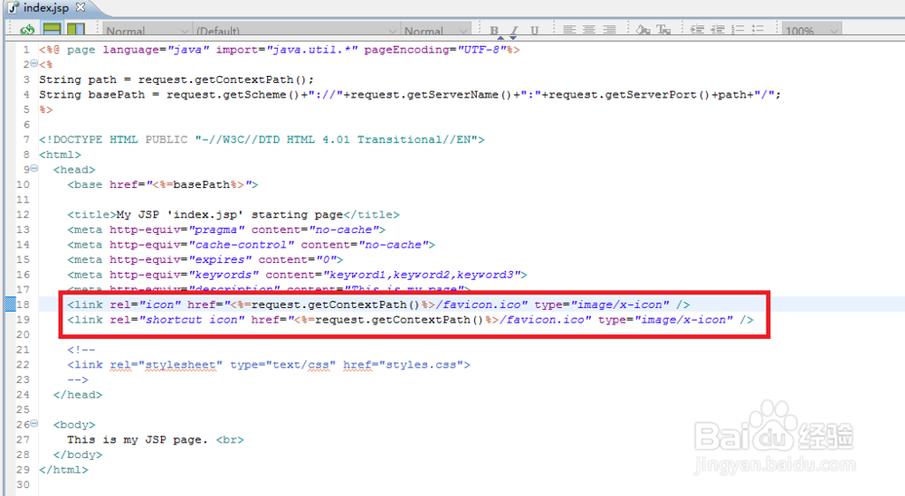Click the title tag line
Screen dimensions: 905x496
pos(233,214)
